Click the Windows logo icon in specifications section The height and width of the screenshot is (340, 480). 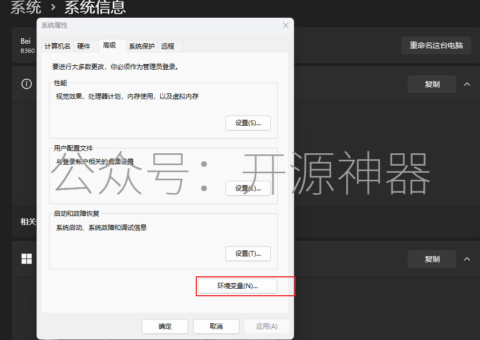pyautogui.click(x=26, y=259)
